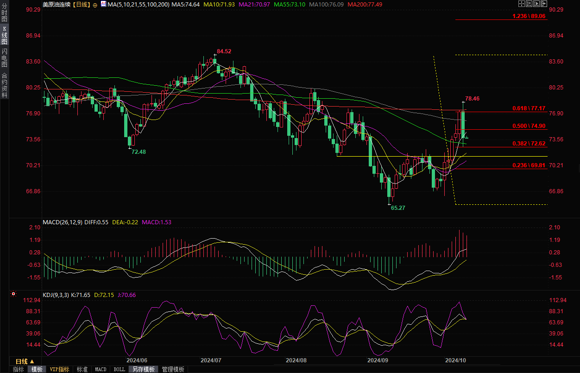Screen dimensions: 580x373
Task: Apply the BOLL template button
Action: pyautogui.click(x=119, y=369)
